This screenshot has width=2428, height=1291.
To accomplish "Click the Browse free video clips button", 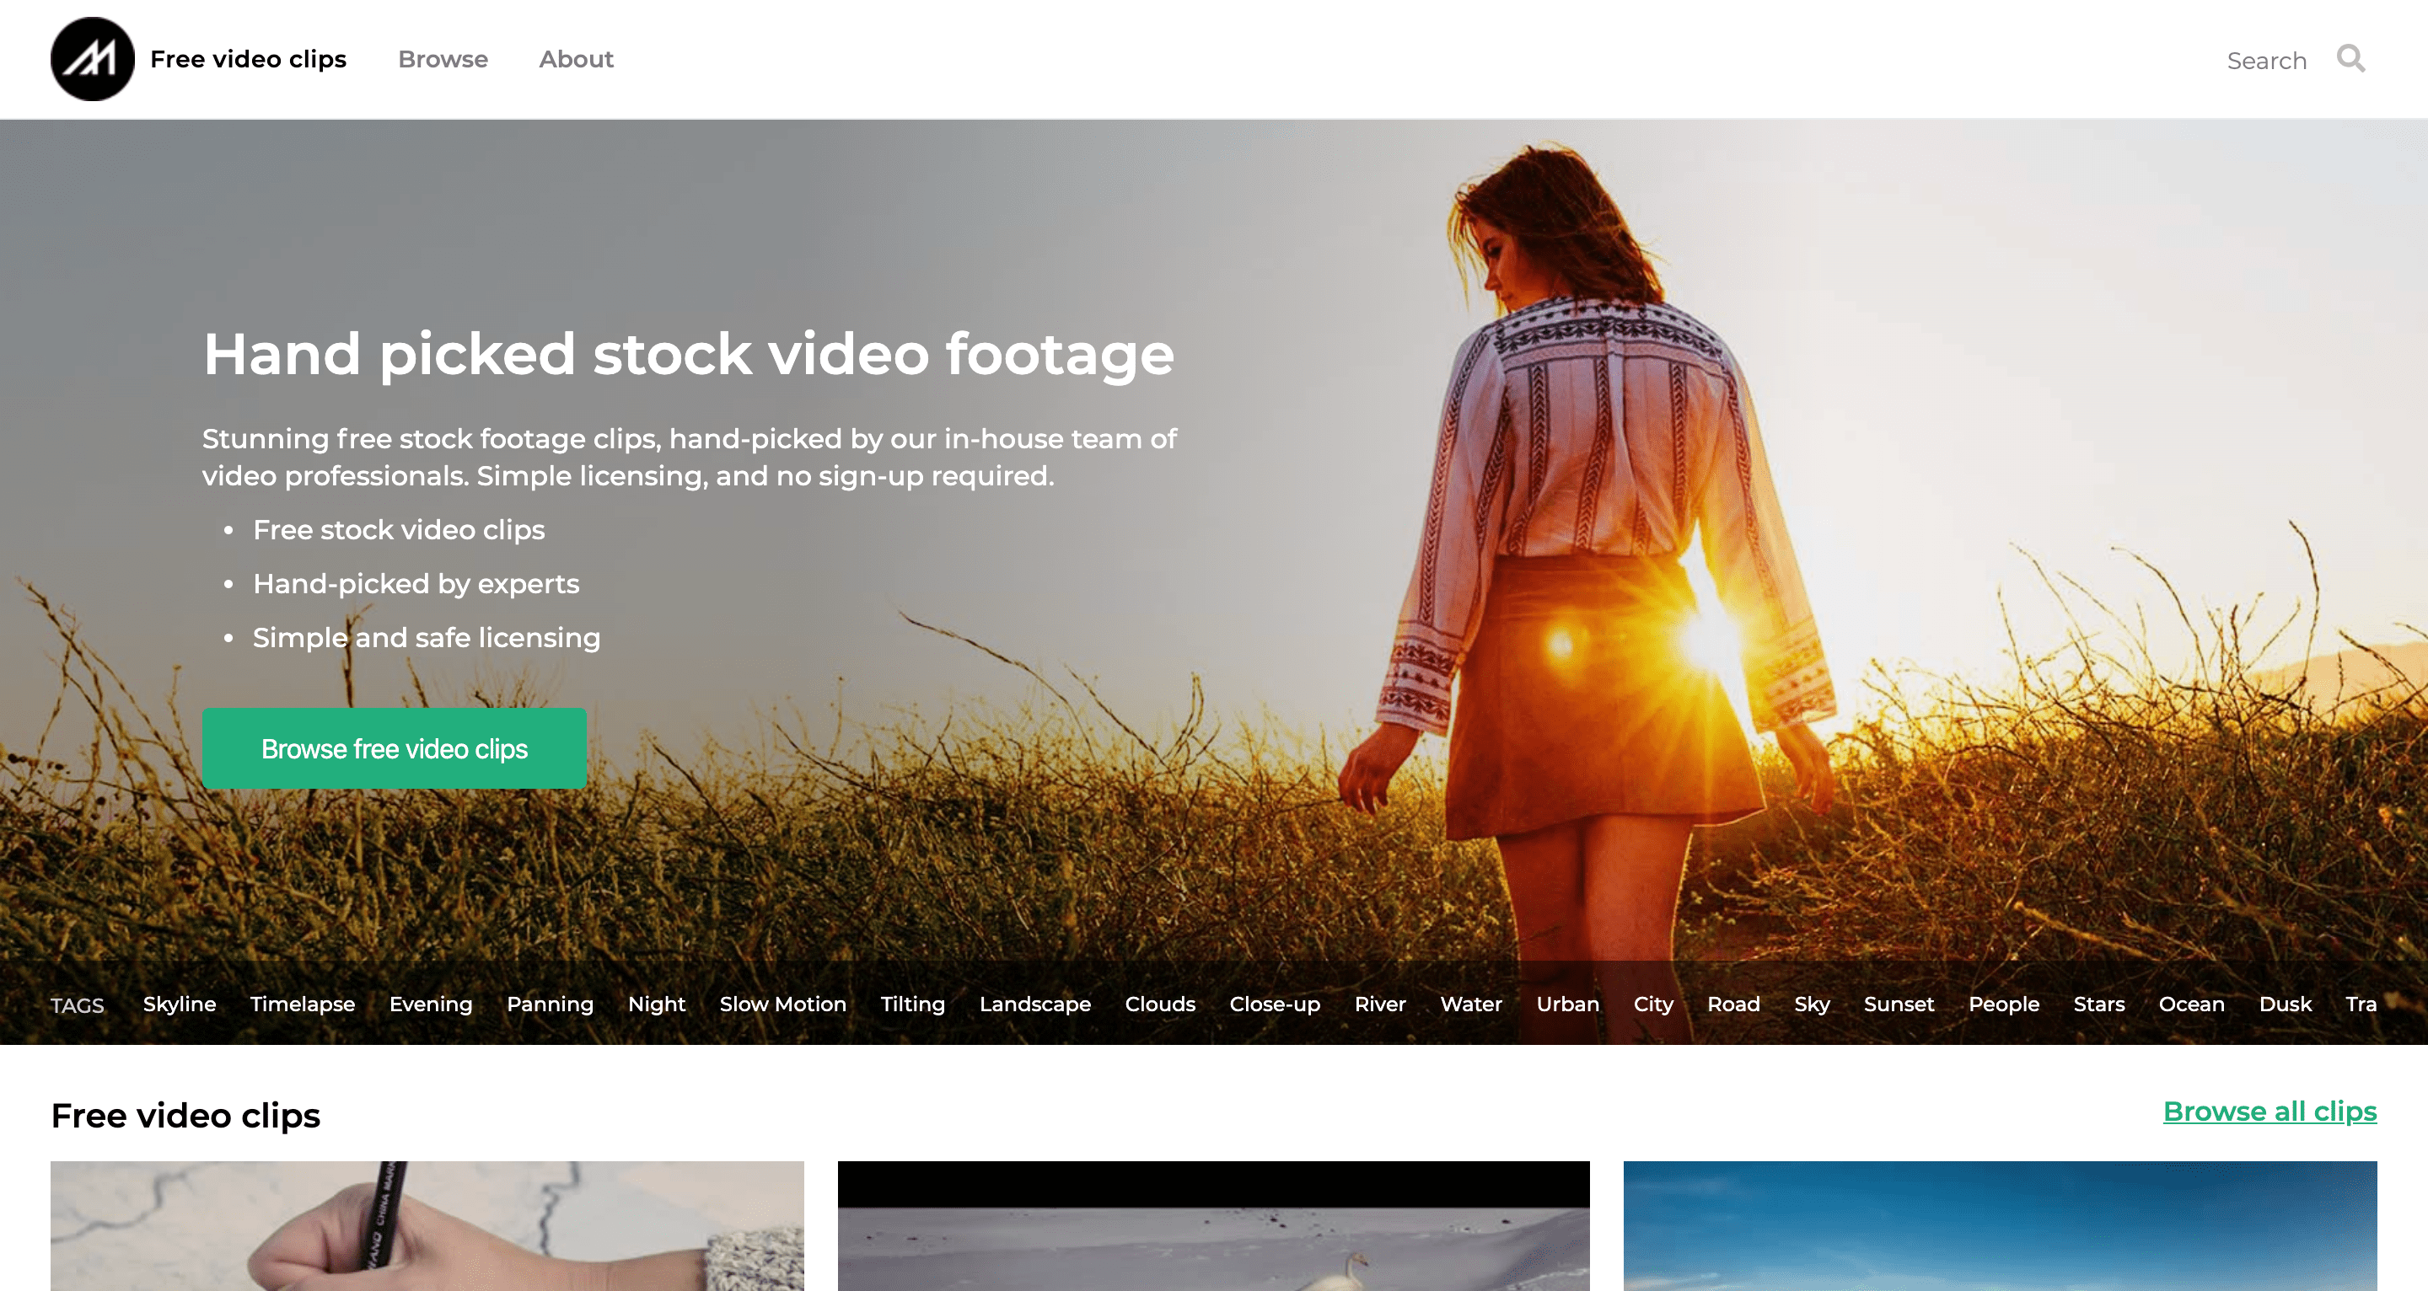I will point(394,748).
